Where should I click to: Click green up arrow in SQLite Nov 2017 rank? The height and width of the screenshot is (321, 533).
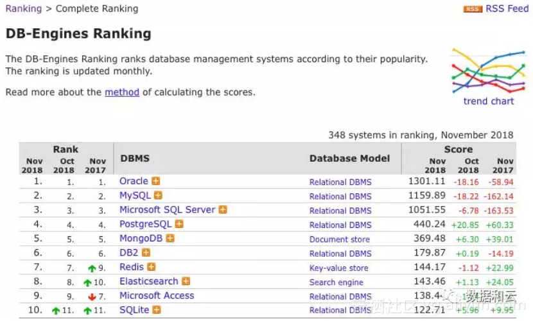point(88,311)
